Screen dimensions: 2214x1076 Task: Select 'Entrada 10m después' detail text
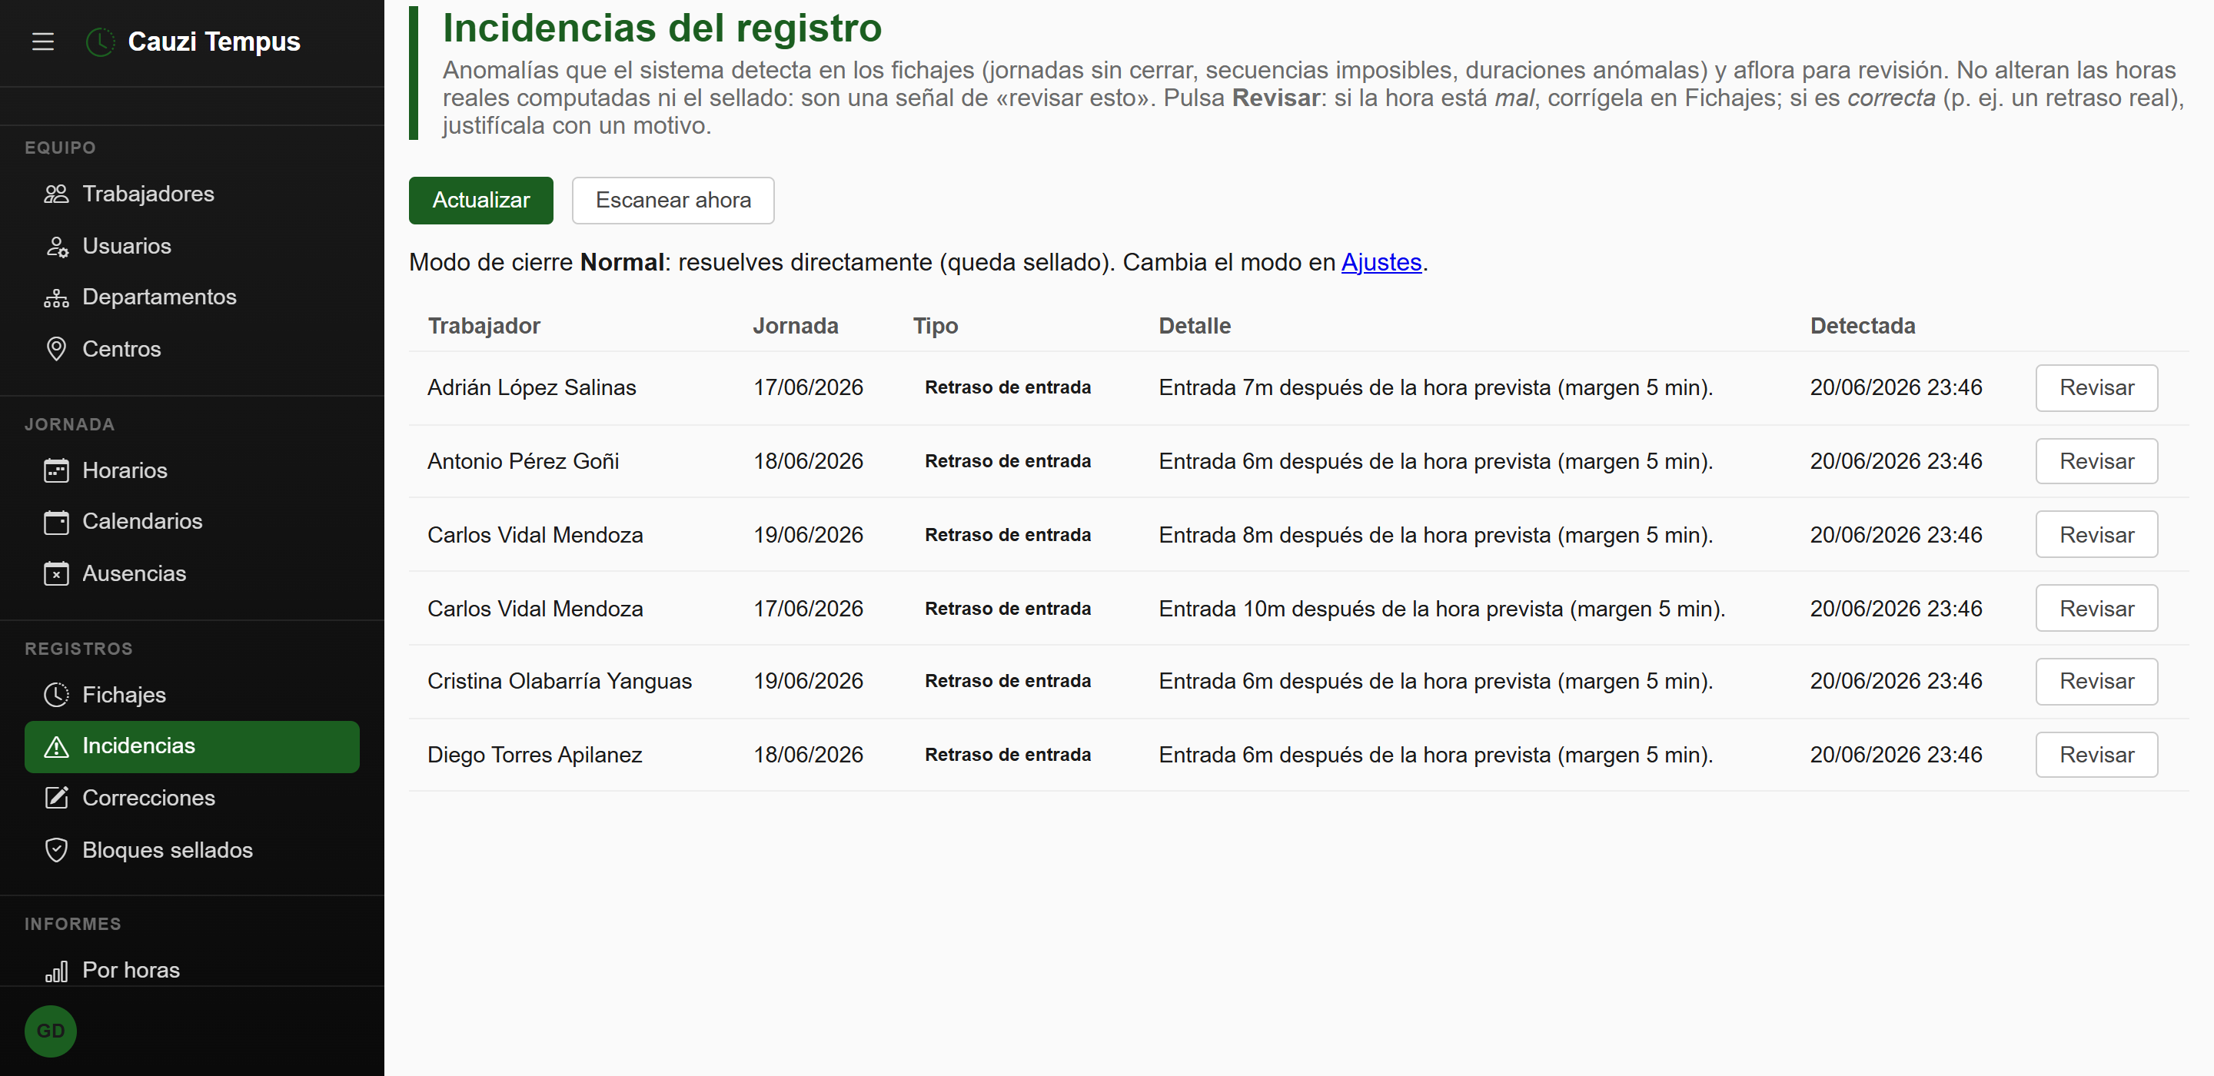tap(1441, 609)
